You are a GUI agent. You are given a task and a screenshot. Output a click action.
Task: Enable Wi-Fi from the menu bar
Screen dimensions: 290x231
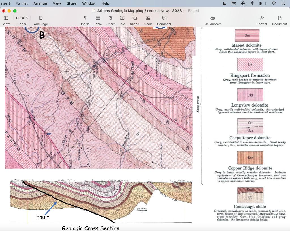pyautogui.click(x=274, y=3)
